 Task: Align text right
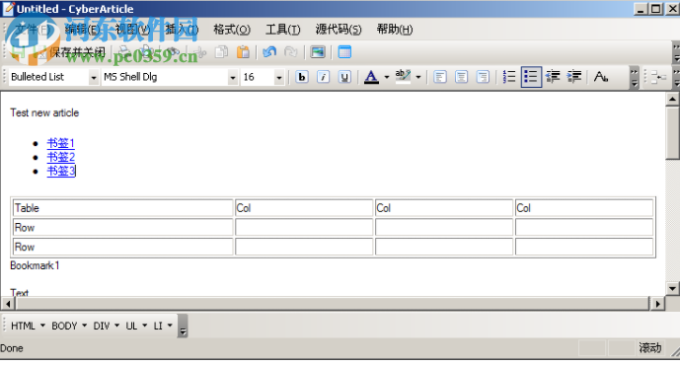pyautogui.click(x=483, y=77)
